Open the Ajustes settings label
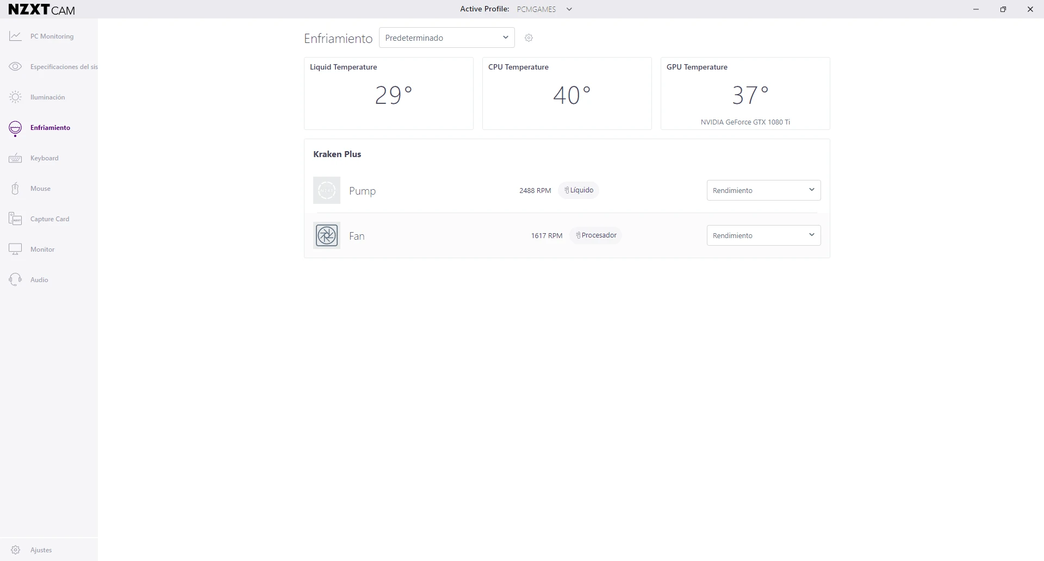 41,550
